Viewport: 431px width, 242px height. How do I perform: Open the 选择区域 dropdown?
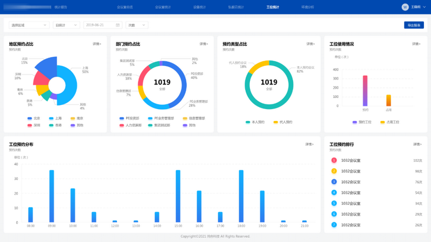[x=29, y=25]
